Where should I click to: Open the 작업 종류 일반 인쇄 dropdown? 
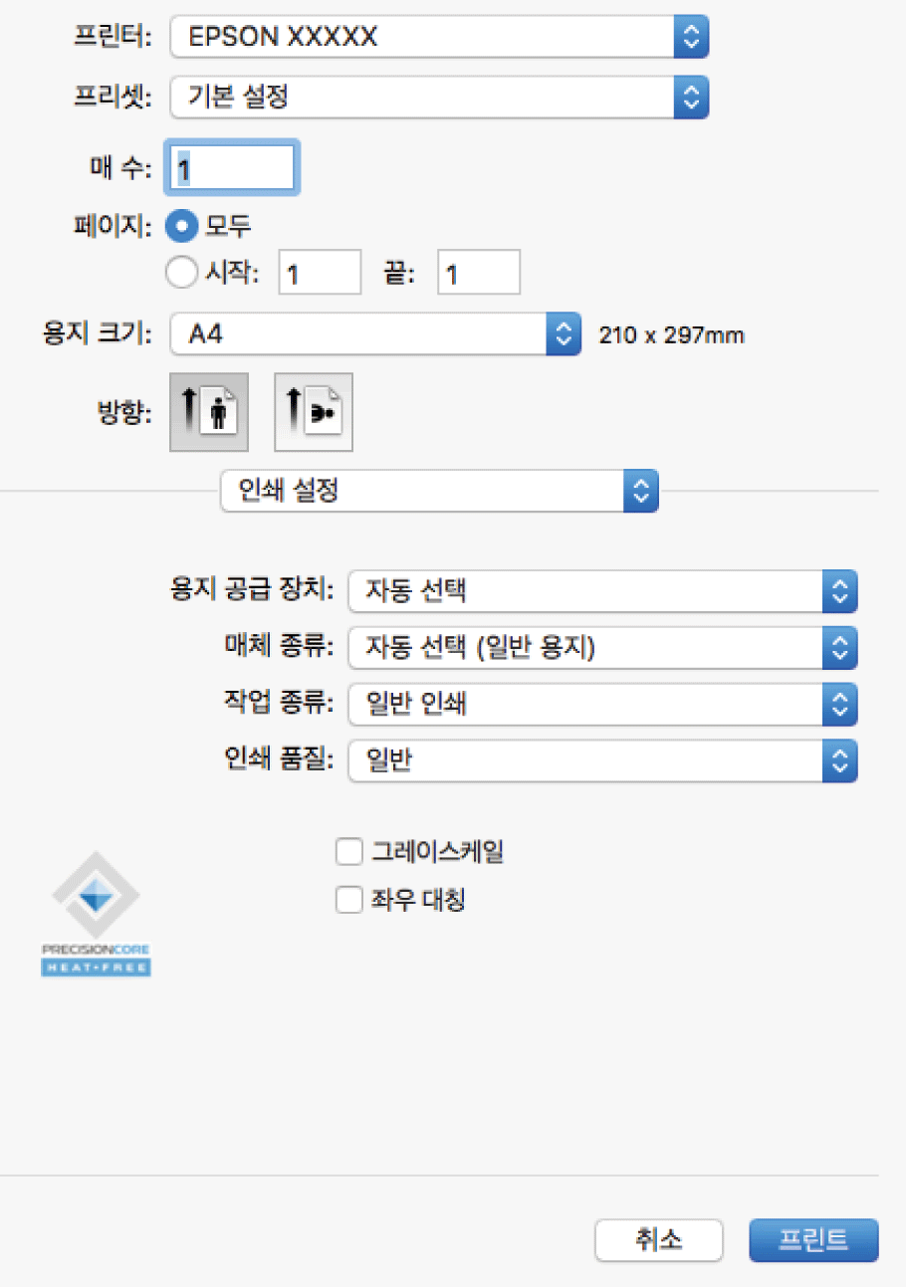(x=602, y=706)
